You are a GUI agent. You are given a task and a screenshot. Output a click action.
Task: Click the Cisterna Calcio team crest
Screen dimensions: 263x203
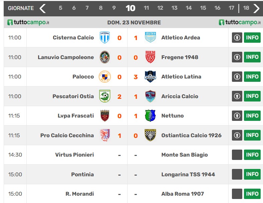click(105, 38)
